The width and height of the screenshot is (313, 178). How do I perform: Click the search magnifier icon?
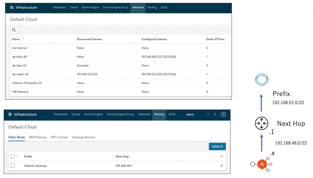[x=14, y=30]
